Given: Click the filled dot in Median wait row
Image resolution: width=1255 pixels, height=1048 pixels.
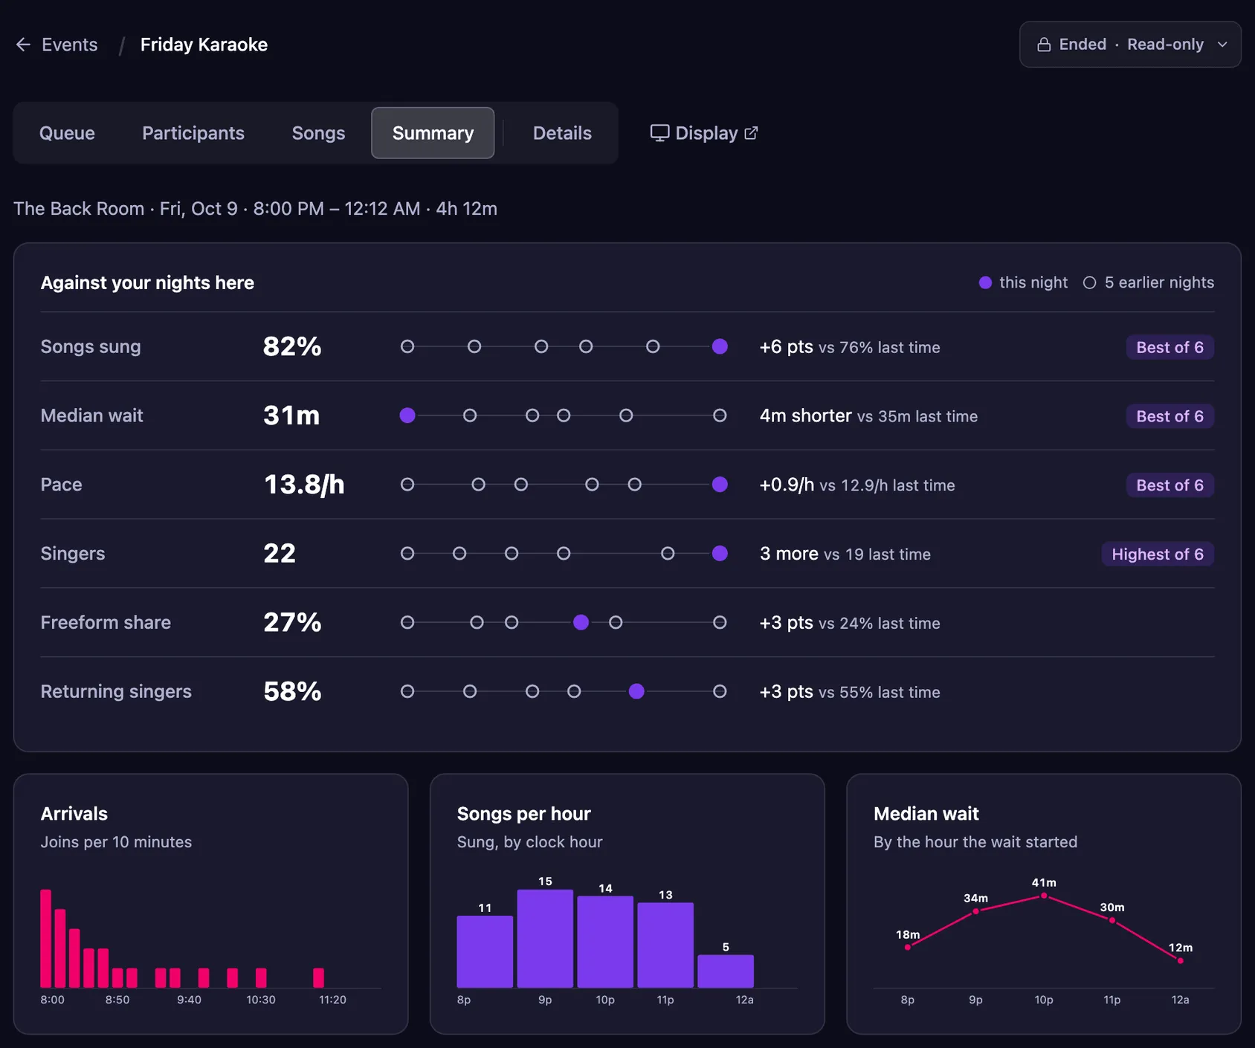Looking at the screenshot, I should click(x=407, y=415).
